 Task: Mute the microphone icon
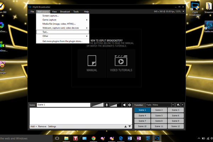pos(106,105)
